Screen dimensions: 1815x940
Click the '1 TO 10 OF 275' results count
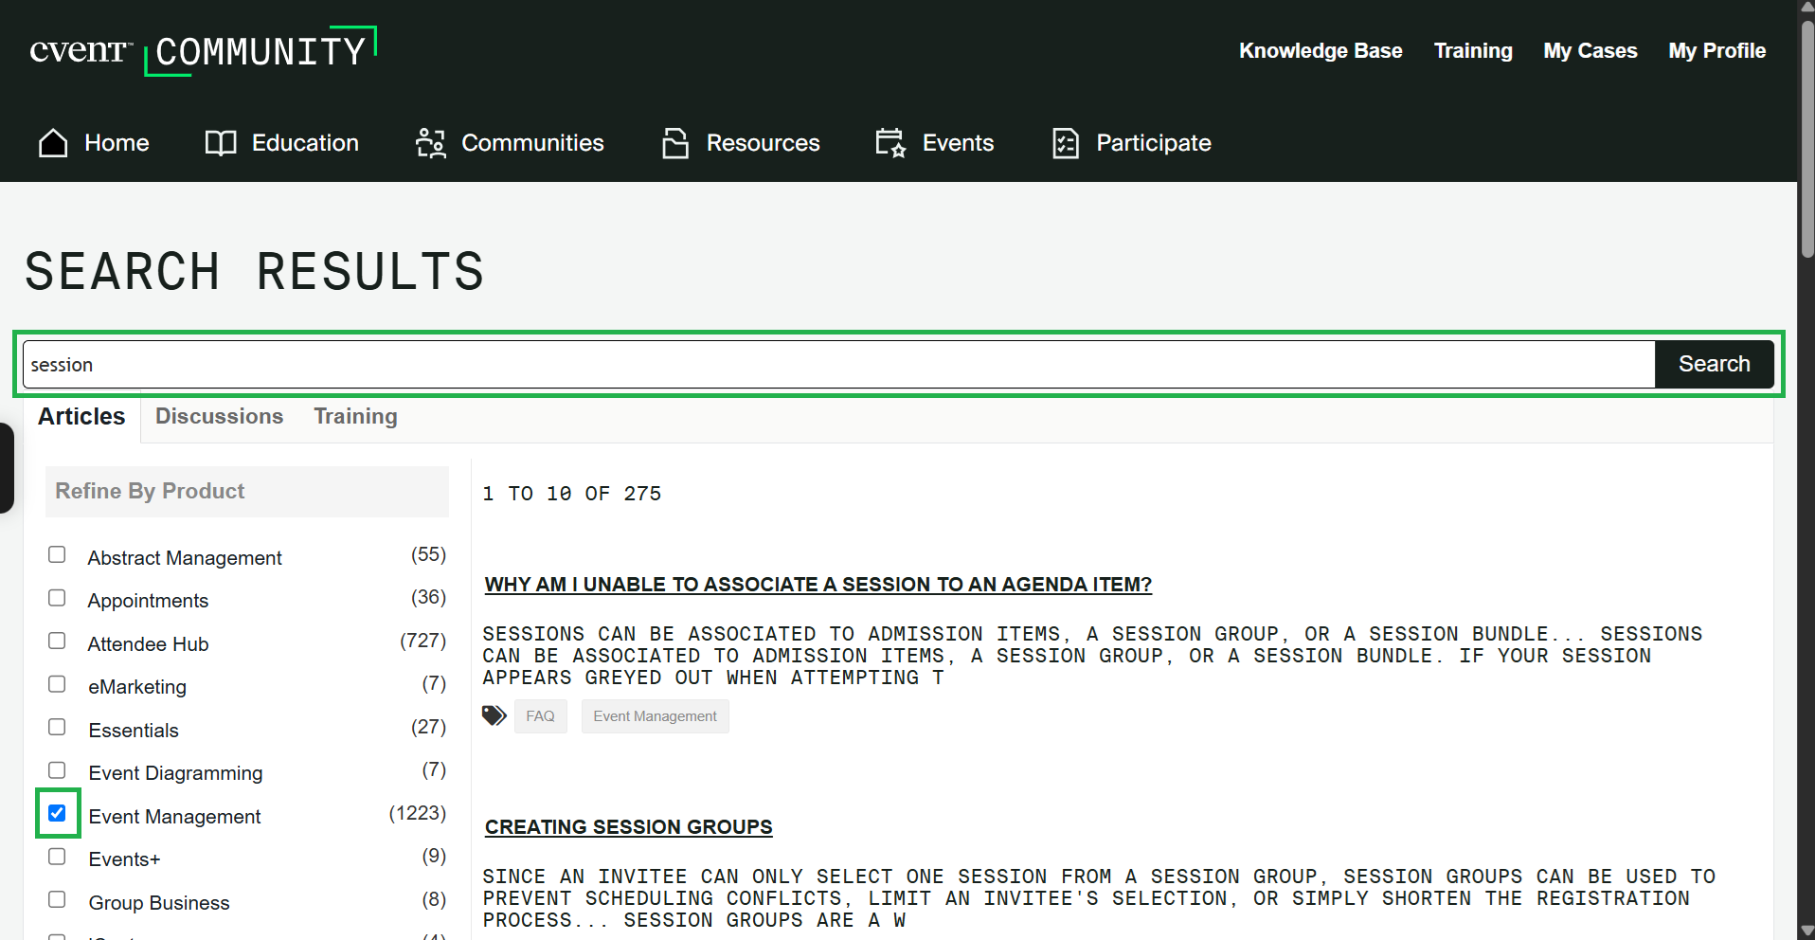point(572,494)
